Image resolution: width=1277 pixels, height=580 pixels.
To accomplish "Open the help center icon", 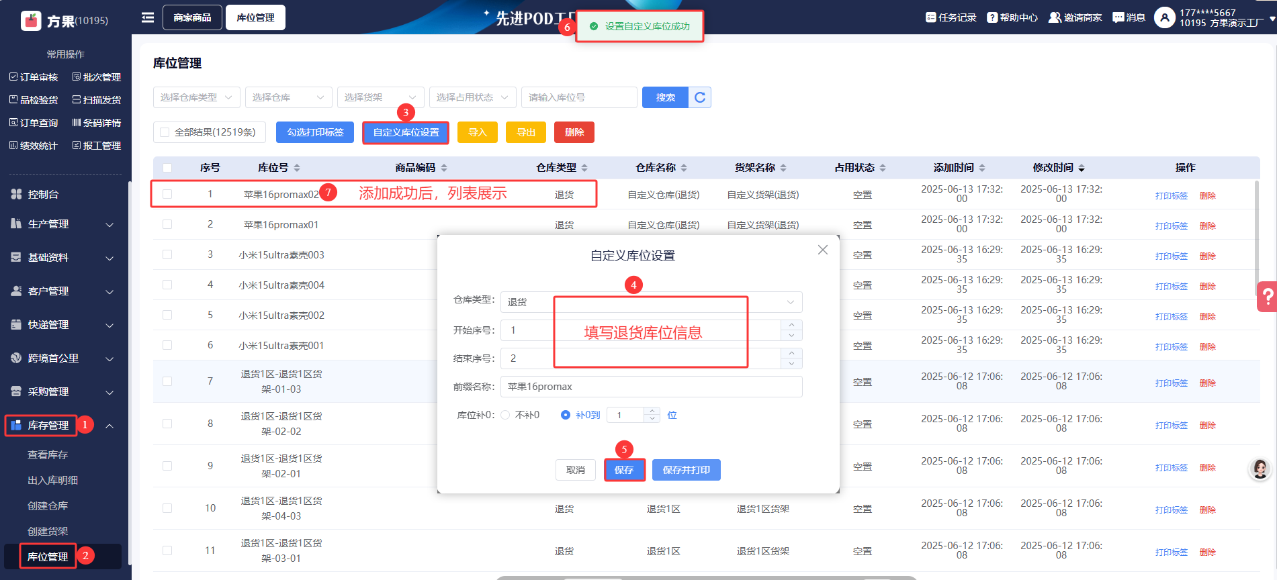I will pos(992,17).
